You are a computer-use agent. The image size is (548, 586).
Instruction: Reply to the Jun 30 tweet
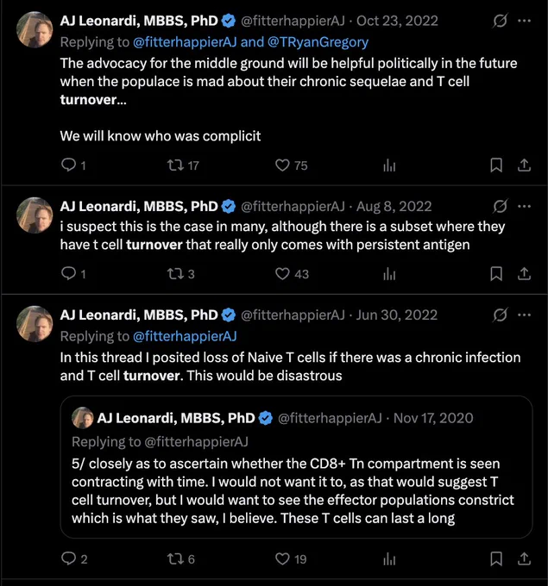tap(68, 558)
